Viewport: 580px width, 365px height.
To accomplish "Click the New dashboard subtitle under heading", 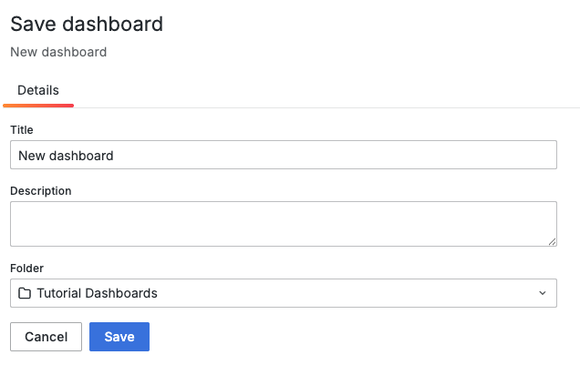I will point(58,52).
